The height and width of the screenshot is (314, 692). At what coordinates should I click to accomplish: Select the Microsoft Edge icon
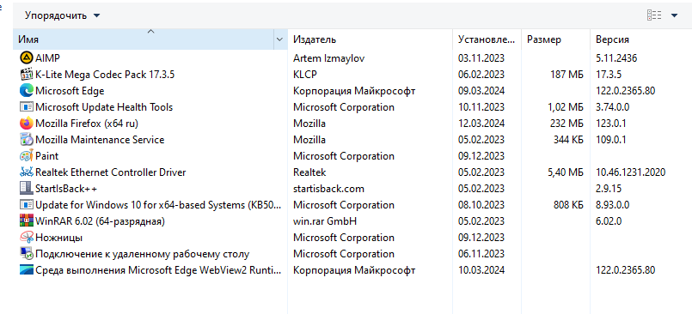tap(27, 91)
